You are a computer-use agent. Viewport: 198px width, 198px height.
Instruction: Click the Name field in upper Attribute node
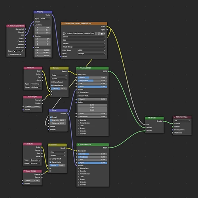coord(36,87)
